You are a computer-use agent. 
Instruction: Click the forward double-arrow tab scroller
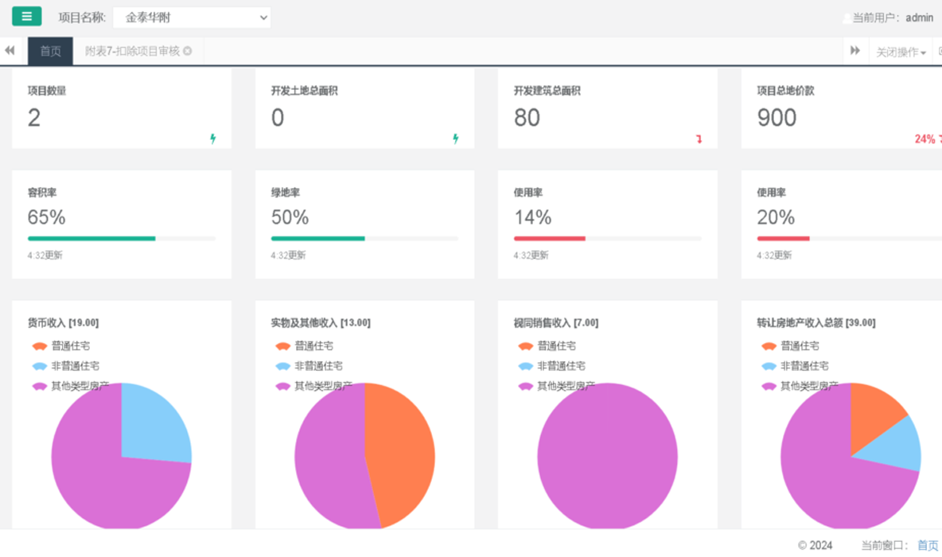(x=855, y=50)
